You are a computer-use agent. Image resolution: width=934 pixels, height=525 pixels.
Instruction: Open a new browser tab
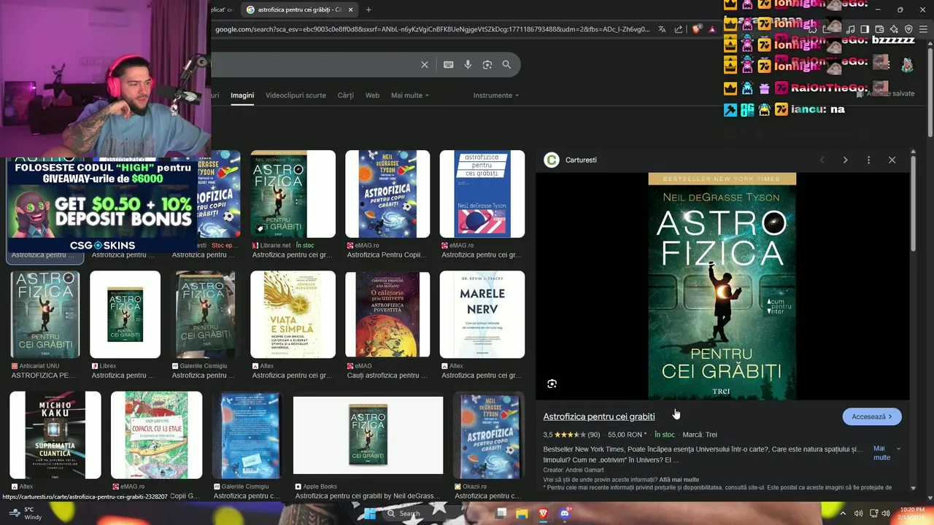click(x=368, y=9)
